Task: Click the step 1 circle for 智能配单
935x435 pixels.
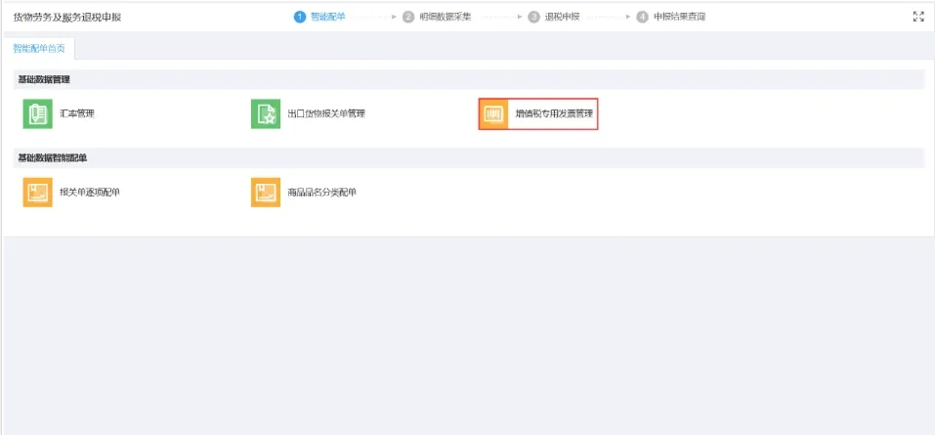Action: tap(300, 17)
